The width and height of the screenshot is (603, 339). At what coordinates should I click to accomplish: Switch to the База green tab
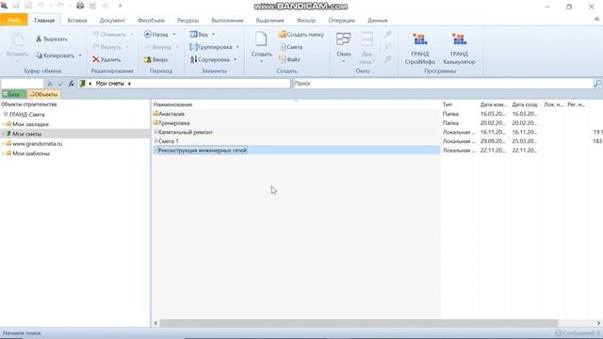point(13,94)
